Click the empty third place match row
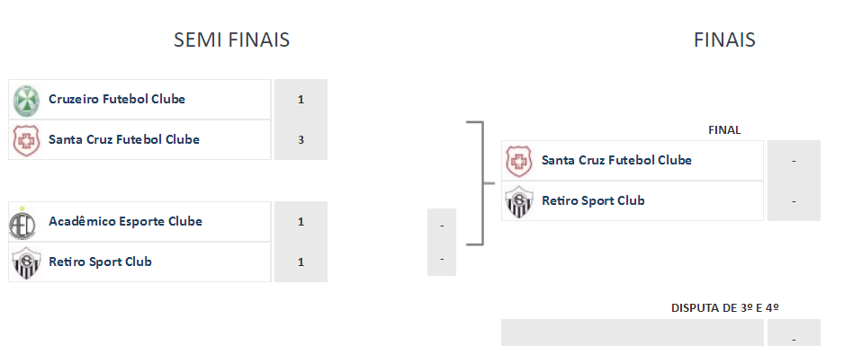The width and height of the screenshot is (844, 346). click(633, 333)
